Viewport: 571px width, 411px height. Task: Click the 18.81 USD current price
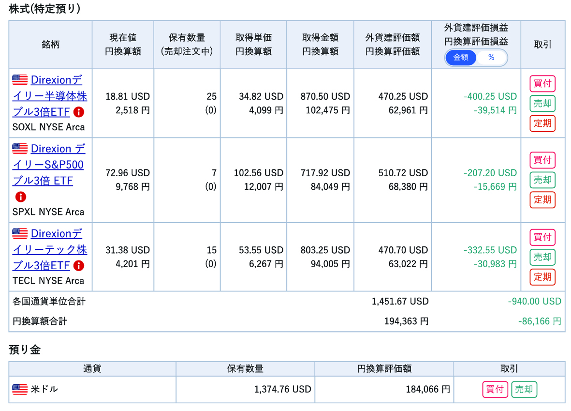(128, 96)
